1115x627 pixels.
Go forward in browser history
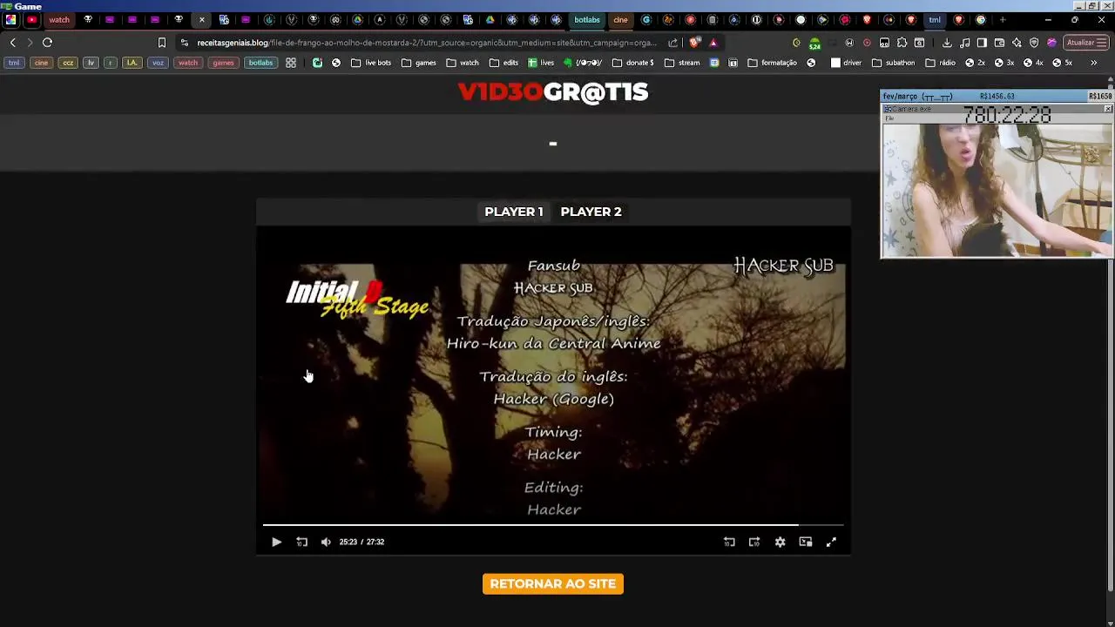click(x=30, y=43)
